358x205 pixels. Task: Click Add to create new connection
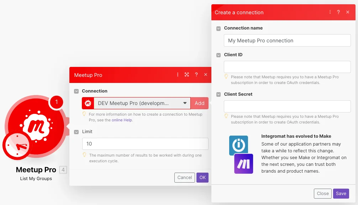[x=200, y=103]
